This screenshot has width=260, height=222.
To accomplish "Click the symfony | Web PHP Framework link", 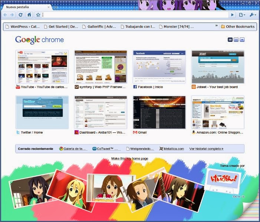I will click(x=102, y=87).
